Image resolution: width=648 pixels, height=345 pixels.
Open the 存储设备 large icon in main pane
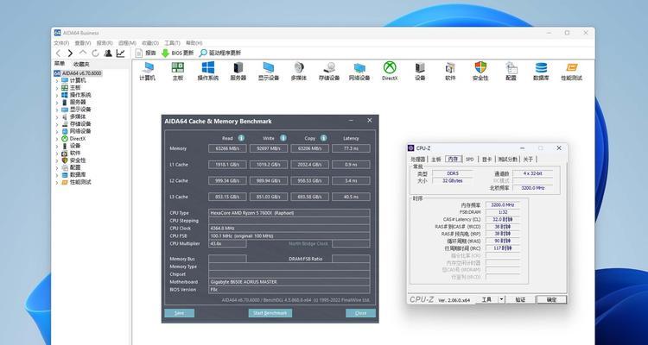(329, 71)
